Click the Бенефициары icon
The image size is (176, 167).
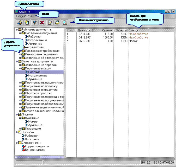point(23,150)
